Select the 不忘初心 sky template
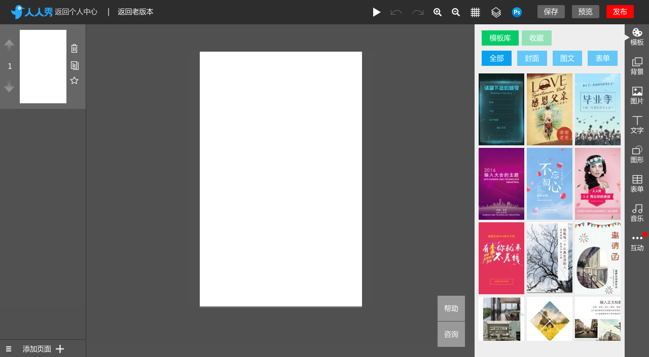649x357 pixels. pyautogui.click(x=550, y=184)
